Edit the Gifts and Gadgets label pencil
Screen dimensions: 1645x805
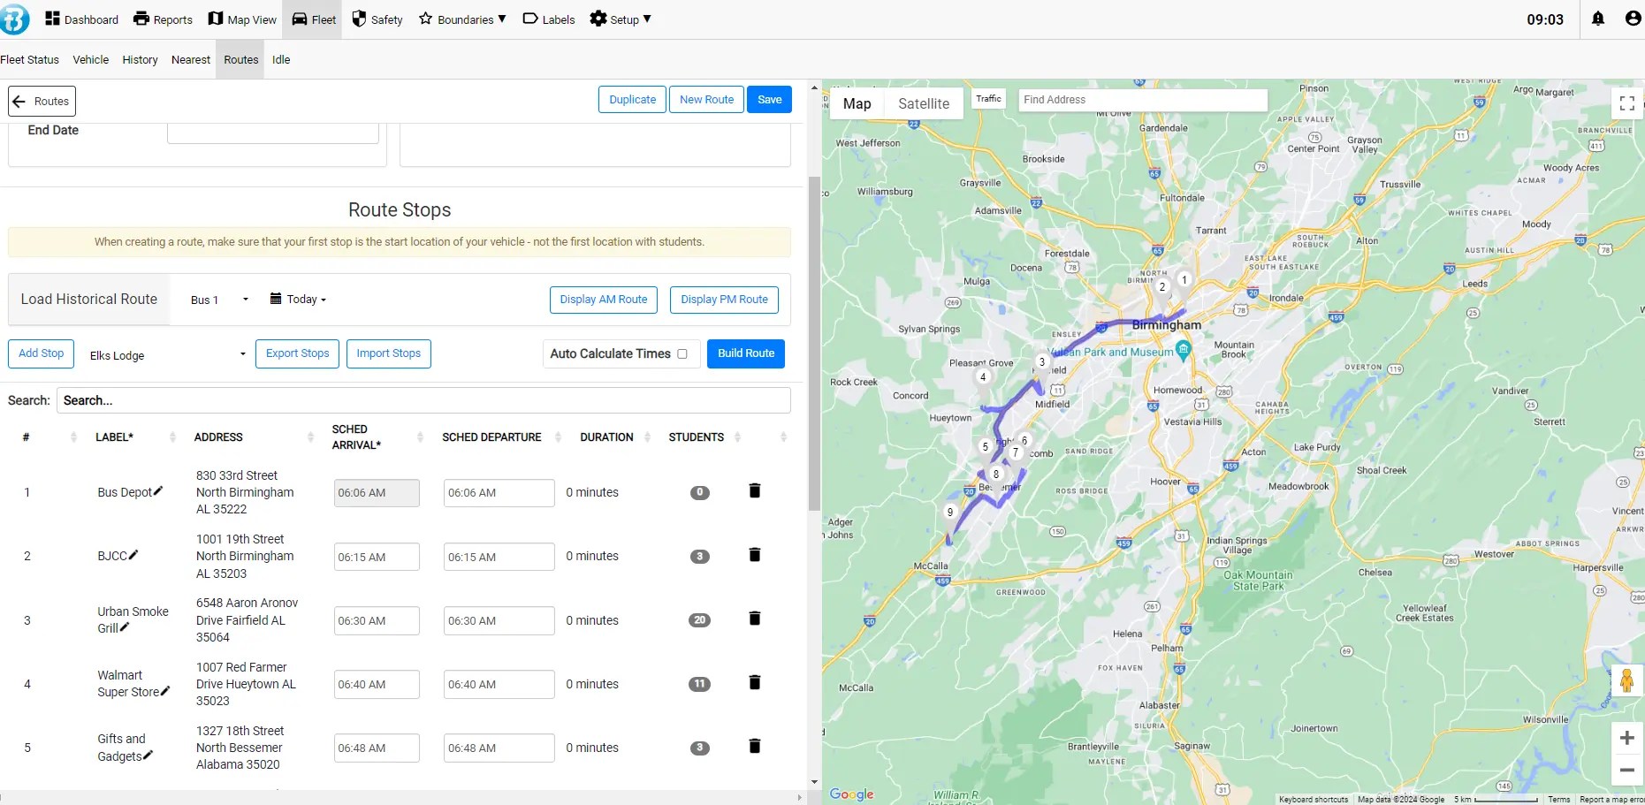pos(148,756)
